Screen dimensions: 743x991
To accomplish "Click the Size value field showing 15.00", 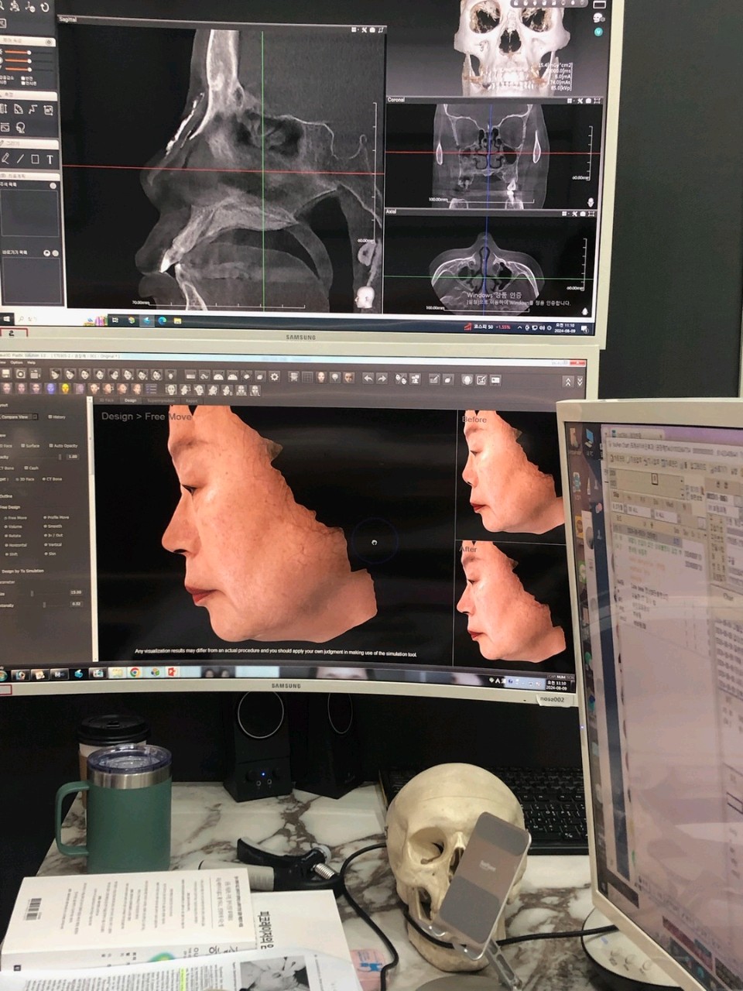I will click(x=76, y=592).
